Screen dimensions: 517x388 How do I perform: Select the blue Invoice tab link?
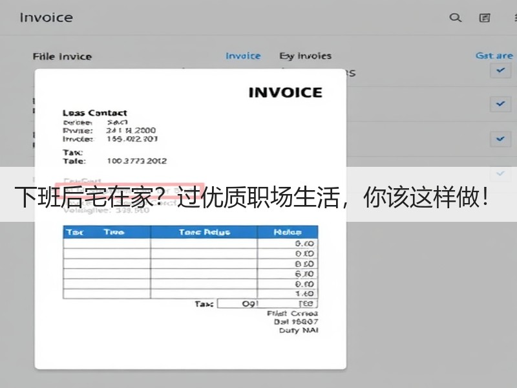point(243,56)
